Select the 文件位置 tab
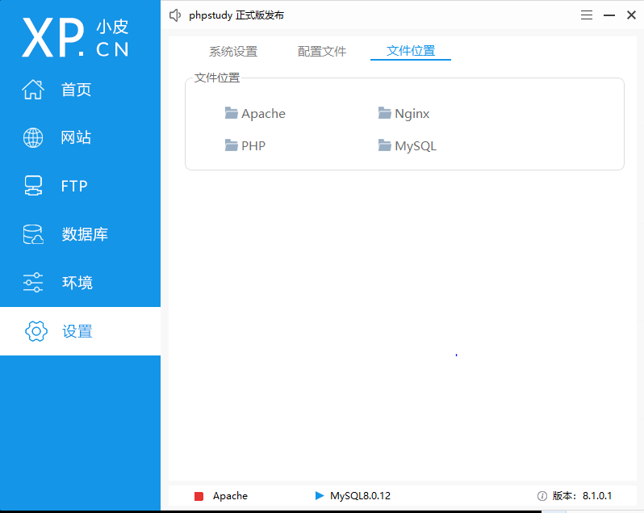 411,51
